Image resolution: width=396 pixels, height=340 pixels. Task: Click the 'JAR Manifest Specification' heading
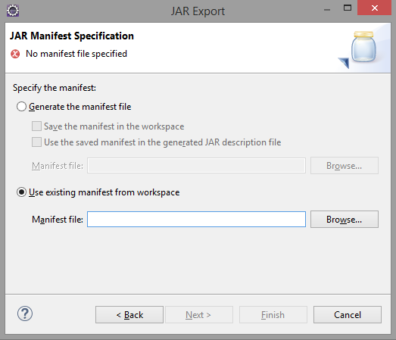(x=72, y=36)
